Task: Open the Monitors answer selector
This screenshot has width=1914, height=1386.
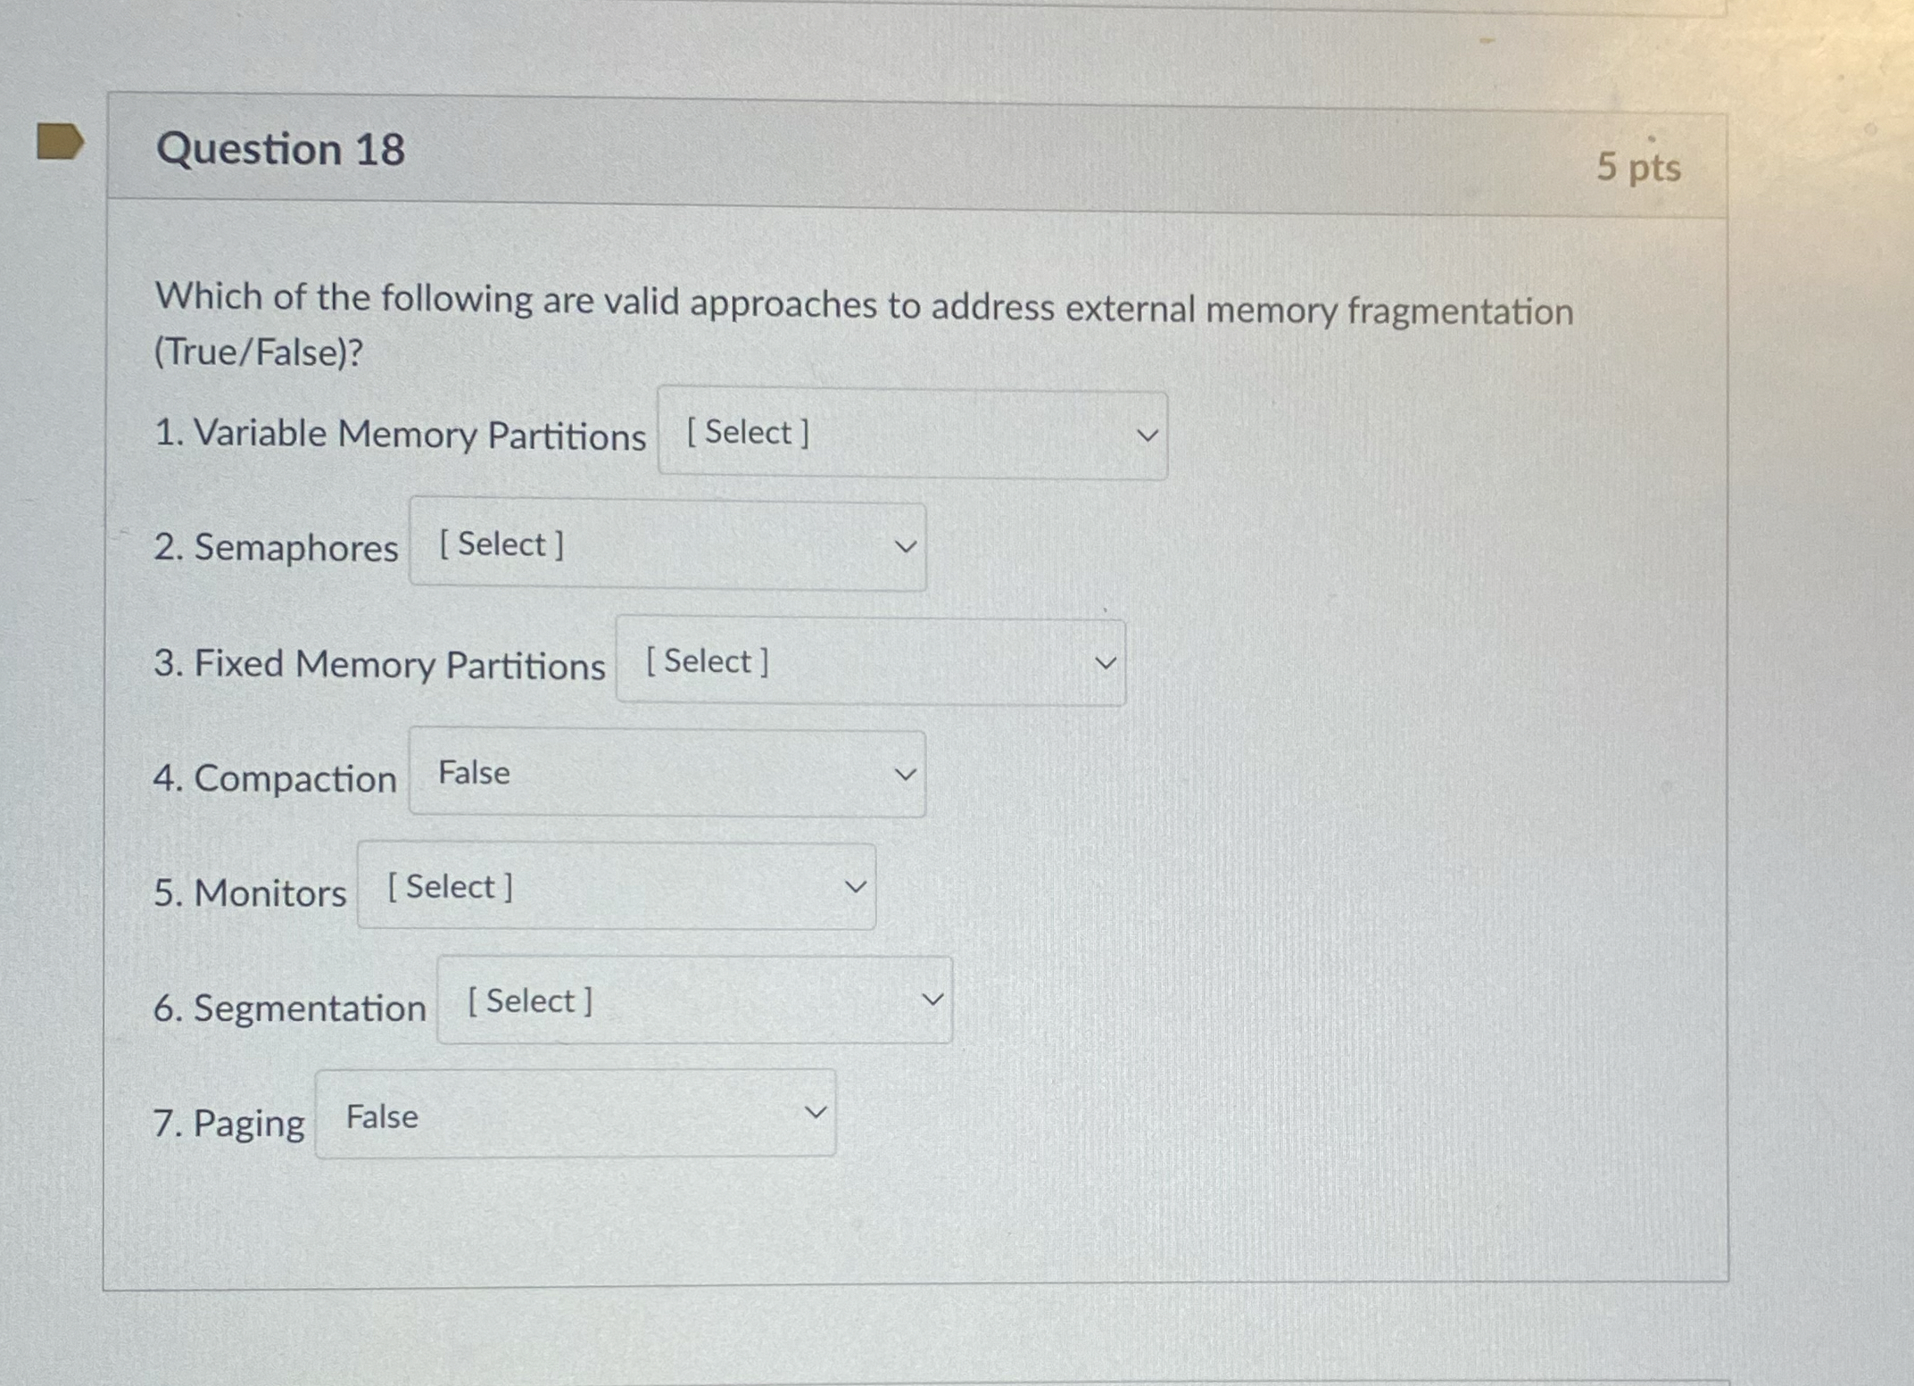Action: pos(614,886)
